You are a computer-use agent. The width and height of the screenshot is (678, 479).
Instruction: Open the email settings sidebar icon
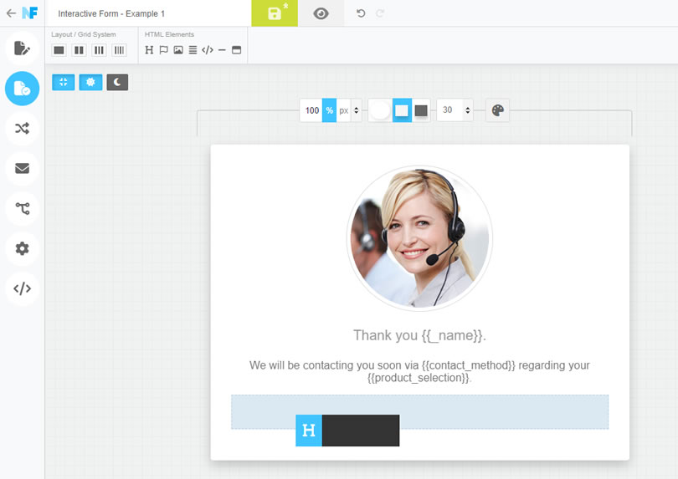(x=22, y=168)
